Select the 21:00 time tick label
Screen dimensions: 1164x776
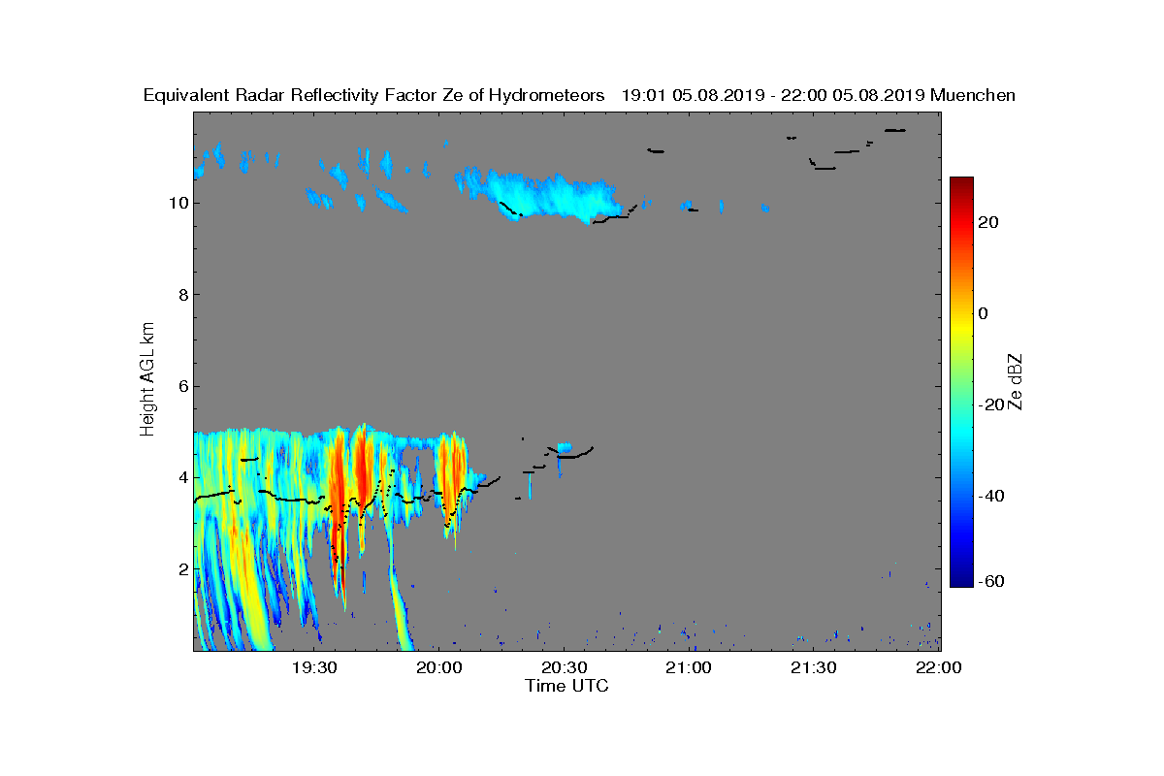point(690,667)
